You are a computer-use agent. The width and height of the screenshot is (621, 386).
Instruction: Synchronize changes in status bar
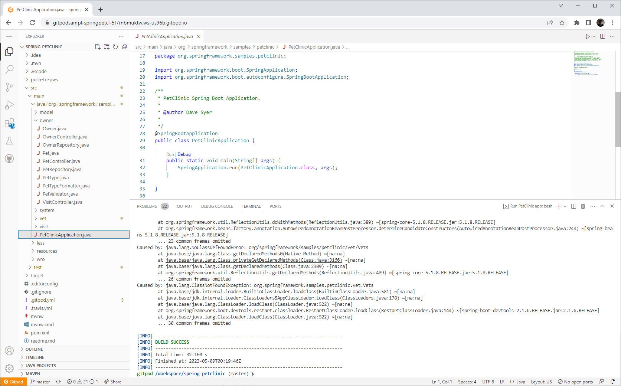pyautogui.click(x=58, y=382)
